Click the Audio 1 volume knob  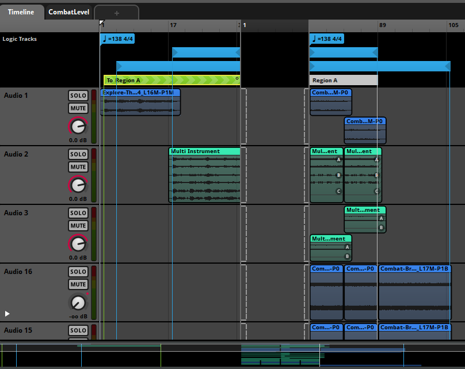click(x=78, y=127)
